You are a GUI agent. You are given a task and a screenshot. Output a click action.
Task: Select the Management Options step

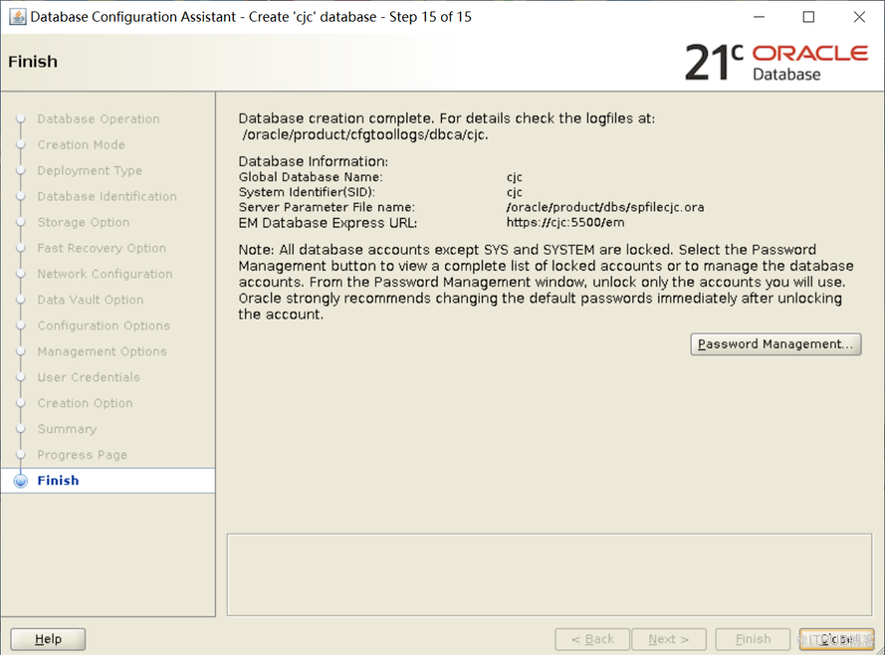pos(103,351)
